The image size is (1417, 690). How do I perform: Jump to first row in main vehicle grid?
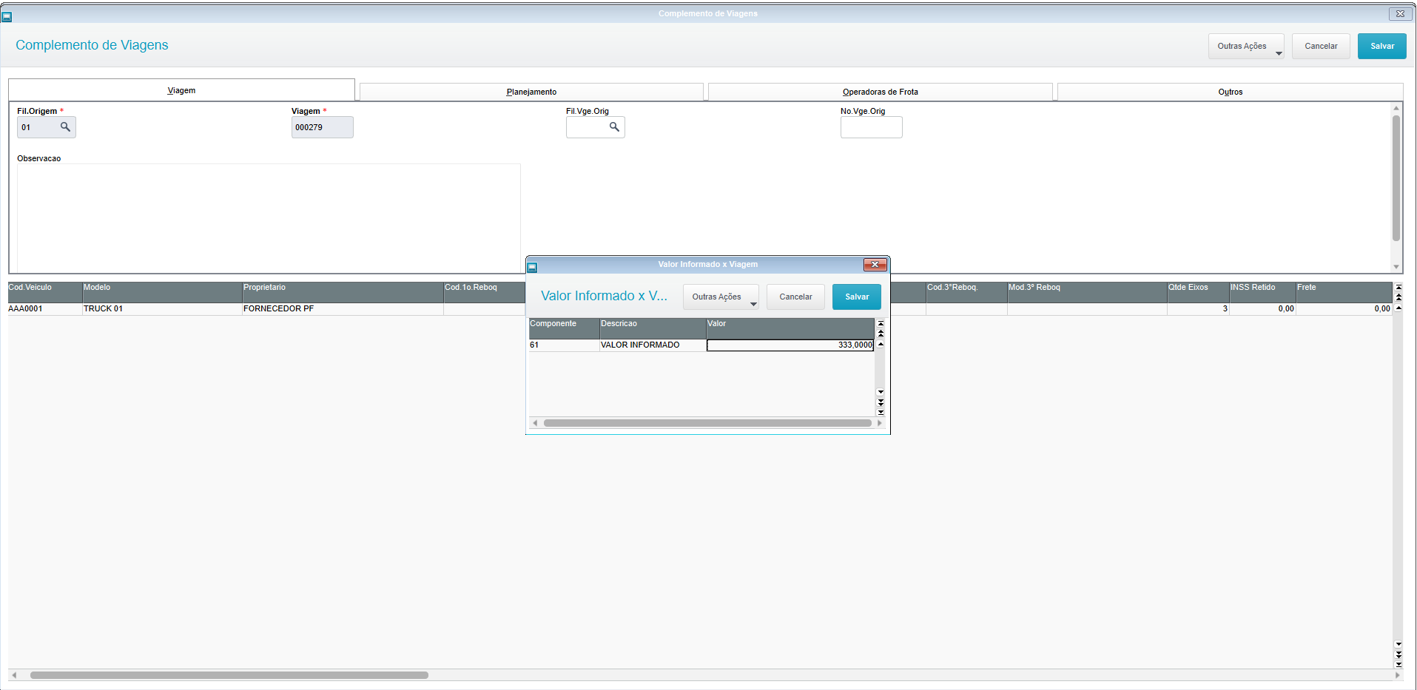1399,287
